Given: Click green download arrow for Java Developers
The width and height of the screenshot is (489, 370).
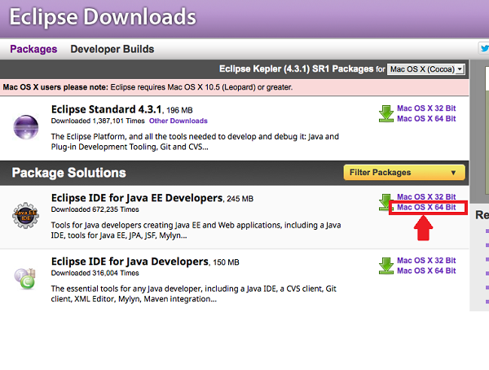Looking at the screenshot, I should 386,266.
